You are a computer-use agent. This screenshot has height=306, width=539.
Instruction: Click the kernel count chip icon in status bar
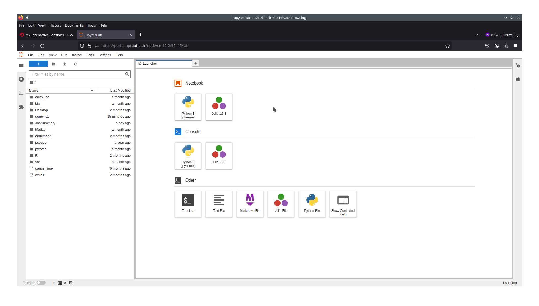(71, 283)
